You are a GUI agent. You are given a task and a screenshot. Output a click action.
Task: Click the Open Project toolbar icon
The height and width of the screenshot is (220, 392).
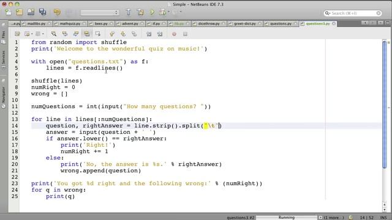coord(31,12)
